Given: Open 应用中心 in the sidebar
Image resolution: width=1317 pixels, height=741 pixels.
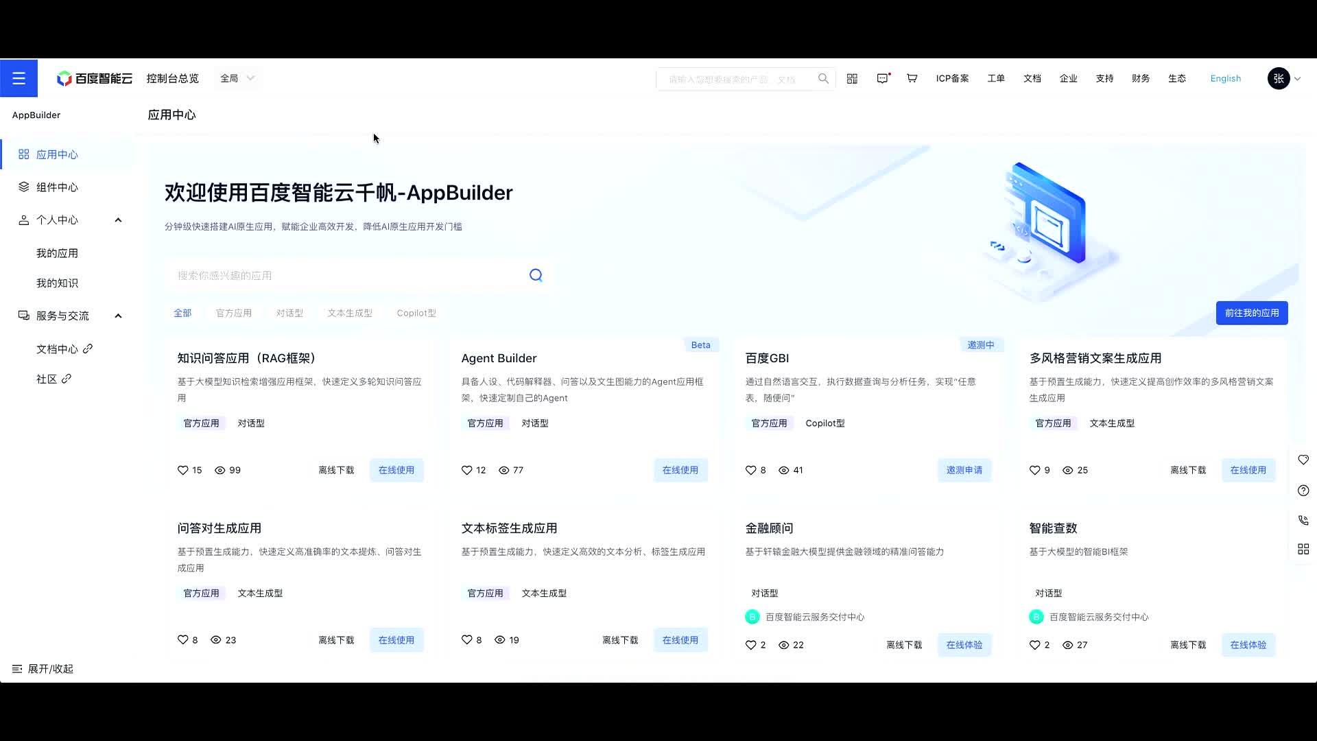Looking at the screenshot, I should point(67,154).
